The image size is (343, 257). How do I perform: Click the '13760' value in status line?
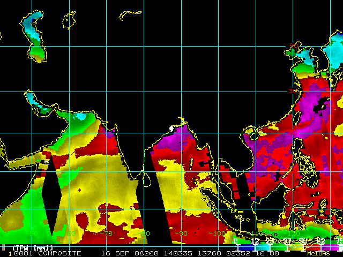(x=210, y=253)
